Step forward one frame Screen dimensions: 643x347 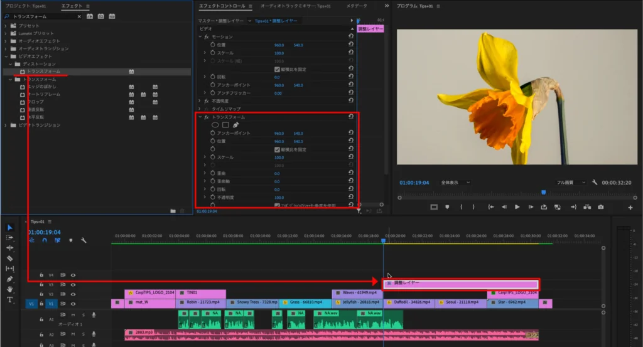point(531,207)
